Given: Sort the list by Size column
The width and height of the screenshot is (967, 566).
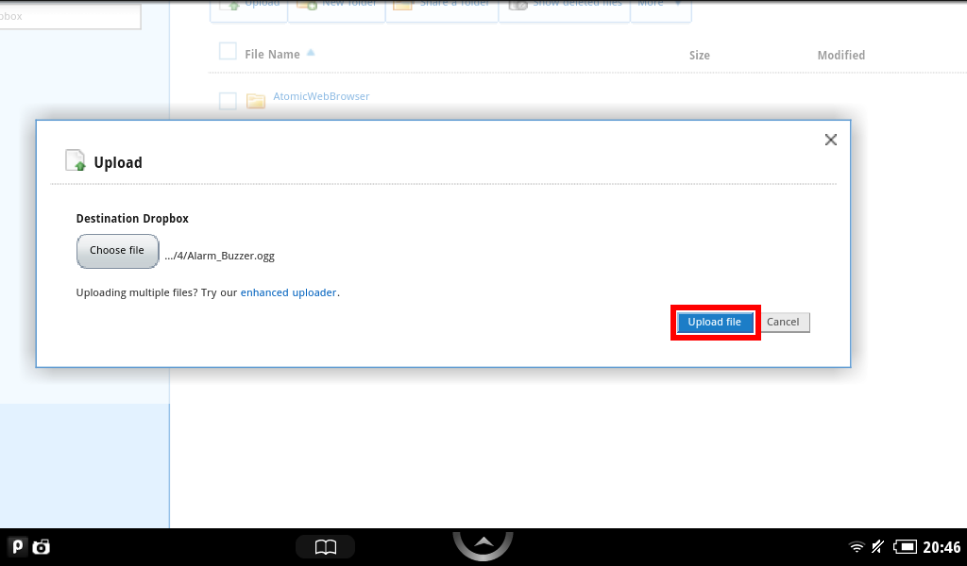Looking at the screenshot, I should coord(699,56).
